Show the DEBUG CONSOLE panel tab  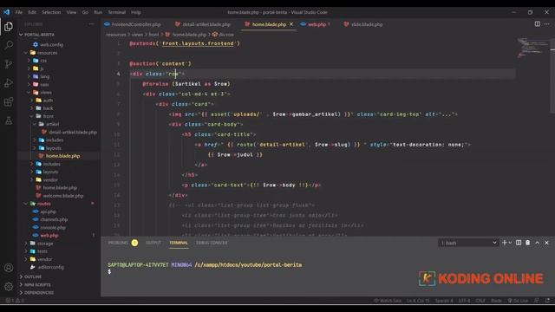pos(212,243)
